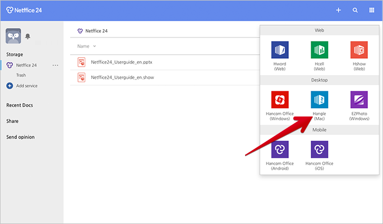383x224 pixels.
Task: Open the Trash folder in sidebar
Action: tap(21, 75)
